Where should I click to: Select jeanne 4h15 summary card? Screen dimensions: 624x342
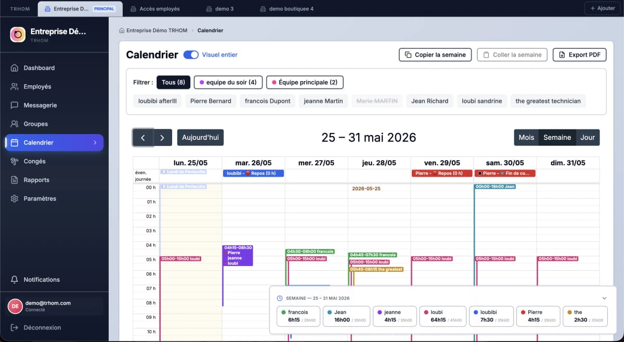[x=395, y=316]
